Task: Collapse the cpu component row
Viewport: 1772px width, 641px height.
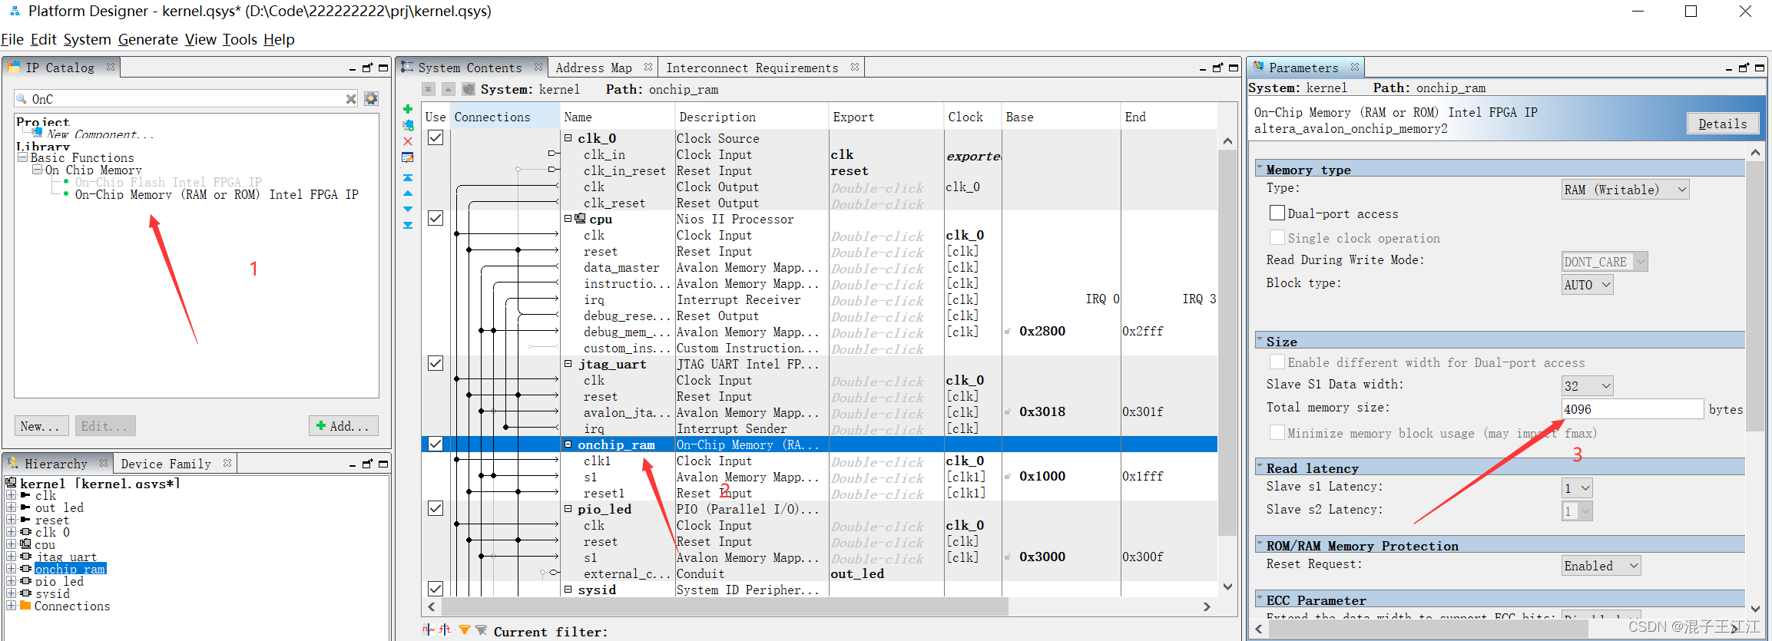Action: pyautogui.click(x=568, y=219)
